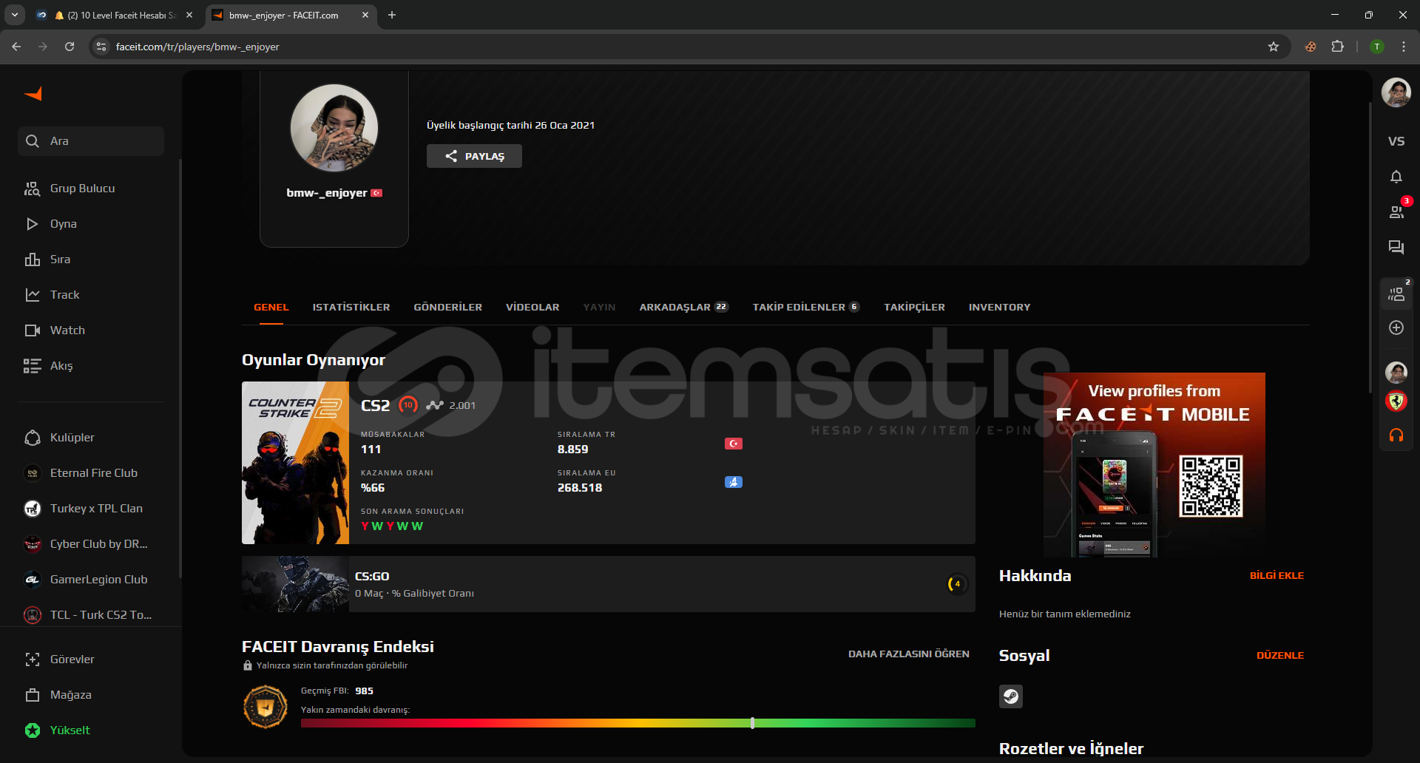Open the INVENTORY tab

click(999, 308)
